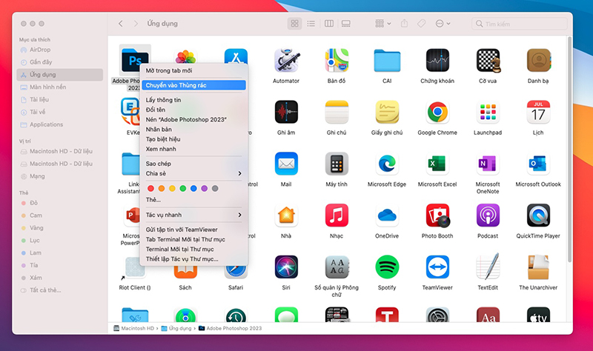The height and width of the screenshot is (351, 593).
Task: Click the share toolbar button
Action: 404,24
